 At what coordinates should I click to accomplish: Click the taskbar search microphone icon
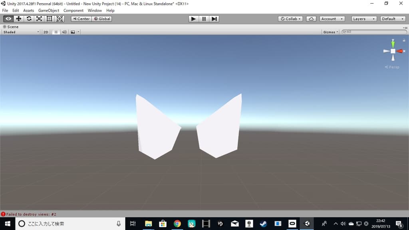click(119, 224)
